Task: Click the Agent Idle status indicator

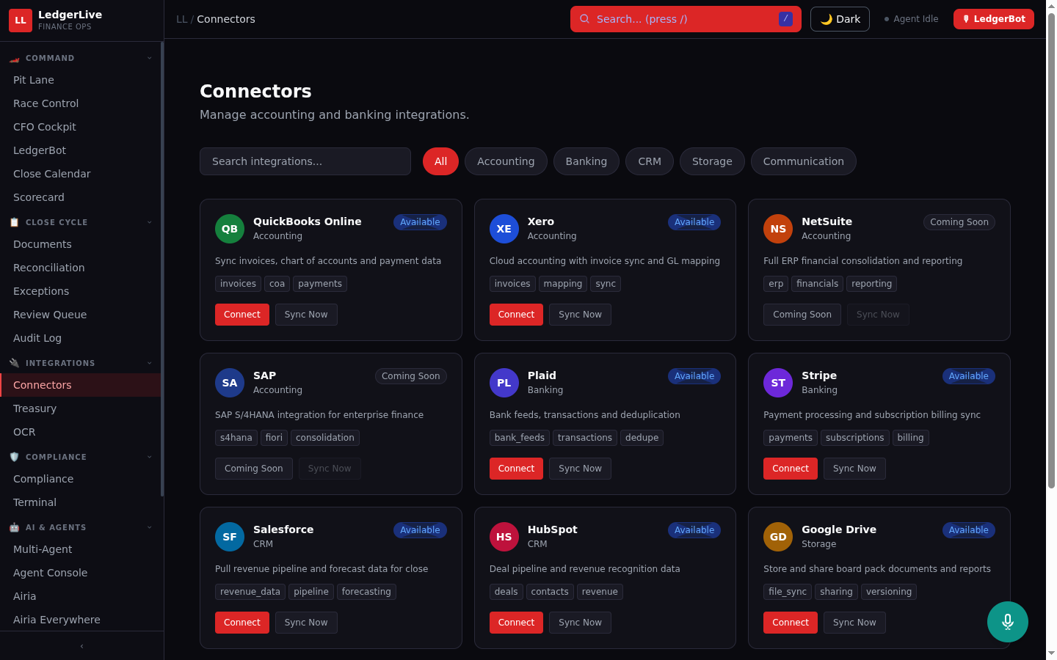Action: (911, 19)
